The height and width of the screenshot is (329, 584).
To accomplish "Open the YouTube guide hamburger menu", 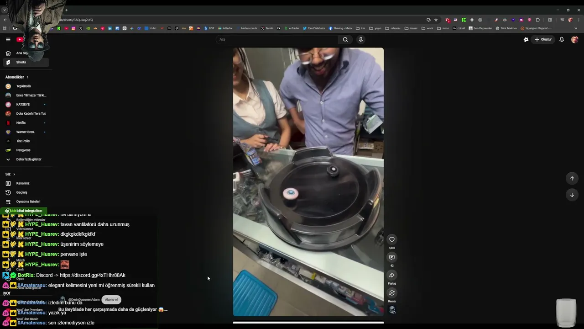I will point(8,40).
